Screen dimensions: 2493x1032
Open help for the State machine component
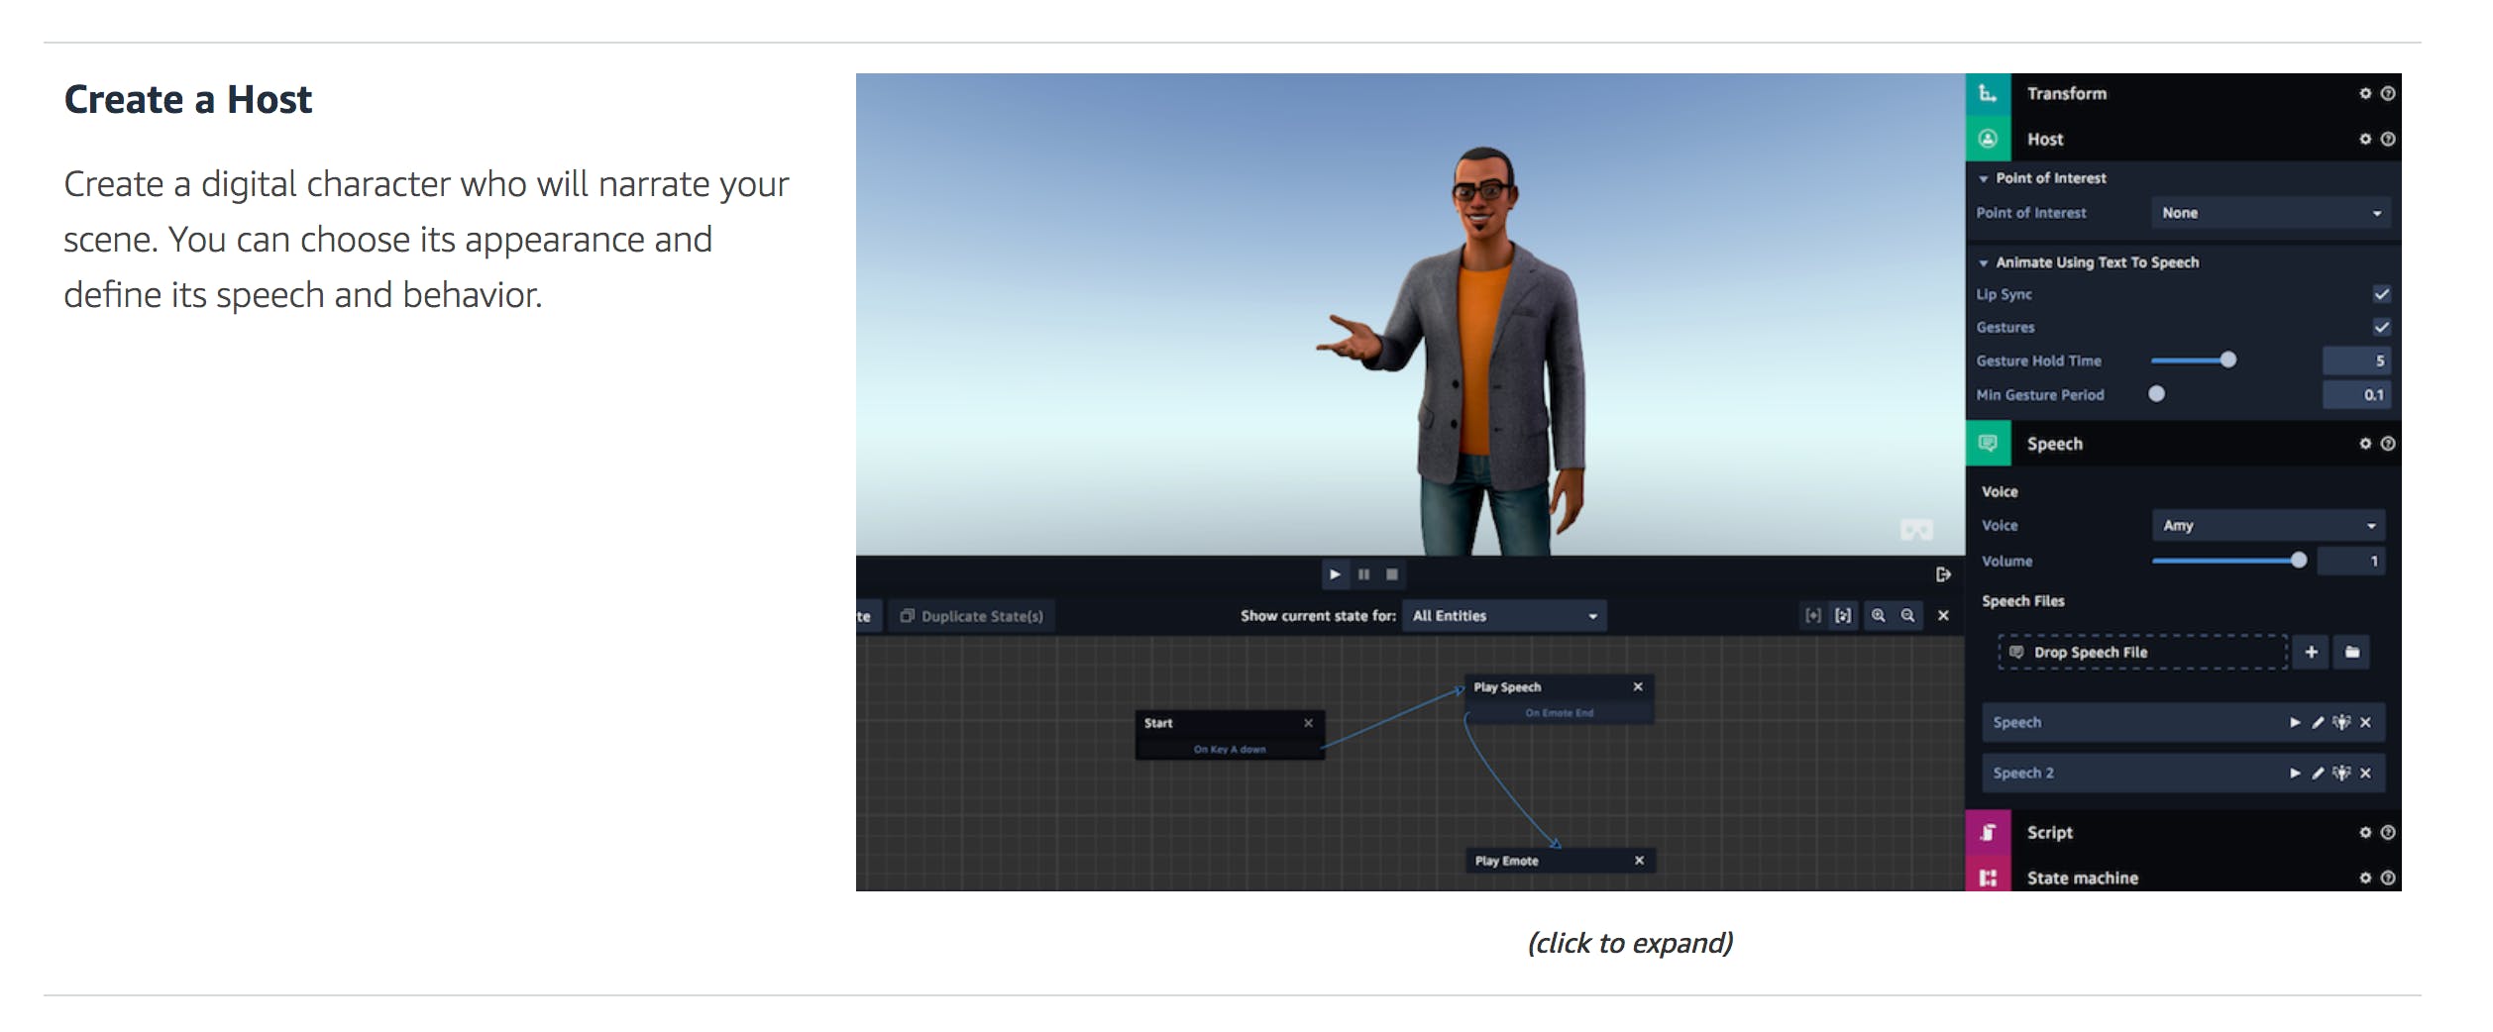(2388, 877)
